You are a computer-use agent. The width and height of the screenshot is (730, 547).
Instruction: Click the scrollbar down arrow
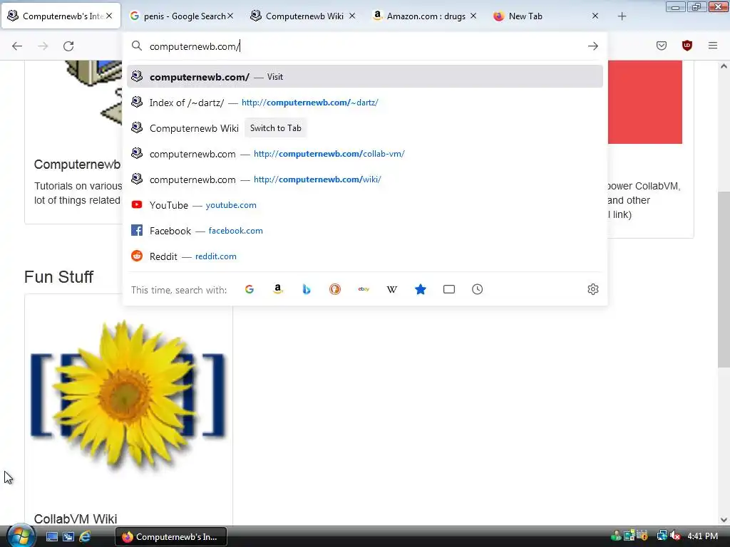point(724,520)
